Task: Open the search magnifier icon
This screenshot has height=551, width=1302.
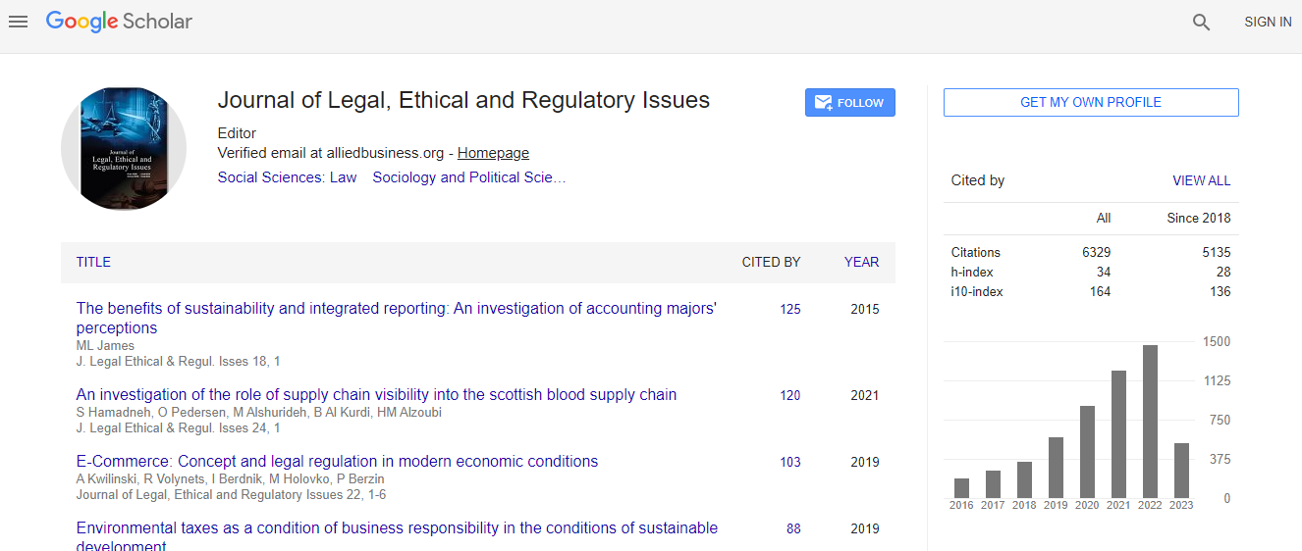Action: tap(1201, 23)
